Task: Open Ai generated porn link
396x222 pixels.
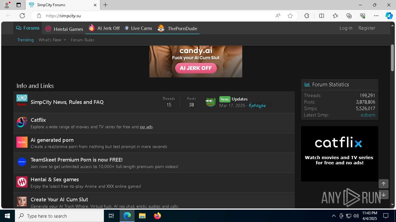Action: (x=52, y=140)
